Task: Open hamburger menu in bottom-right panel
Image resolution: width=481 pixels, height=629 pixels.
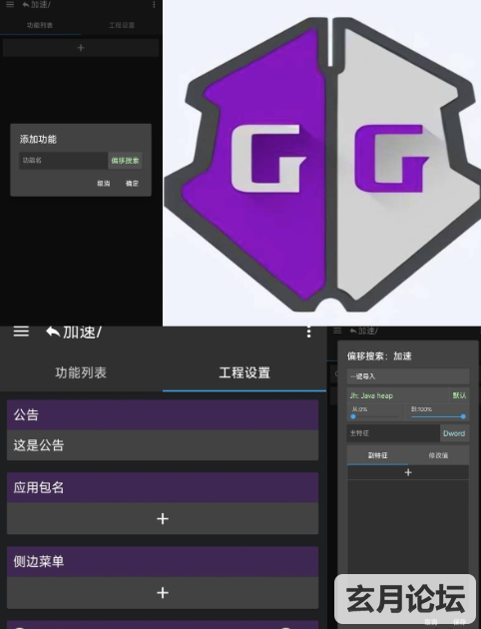Action: pyautogui.click(x=337, y=330)
